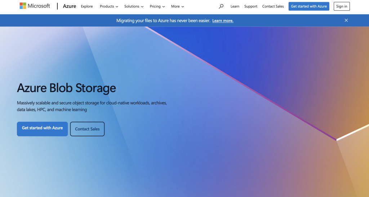This screenshot has height=197, width=369.
Task: Click header Get started with Azure button
Action: (309, 6)
